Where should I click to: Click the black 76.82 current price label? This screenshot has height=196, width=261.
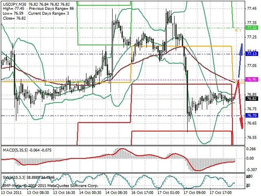[252, 99]
